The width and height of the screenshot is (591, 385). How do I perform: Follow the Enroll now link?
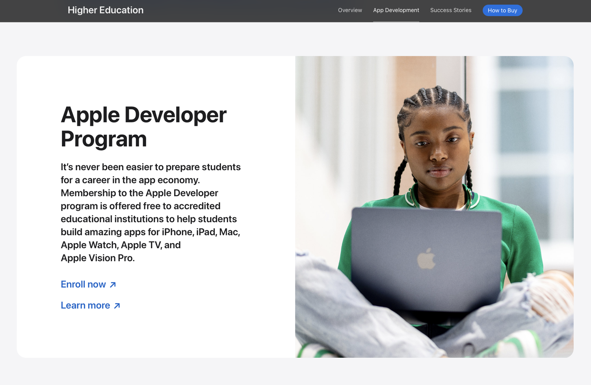[x=88, y=285]
